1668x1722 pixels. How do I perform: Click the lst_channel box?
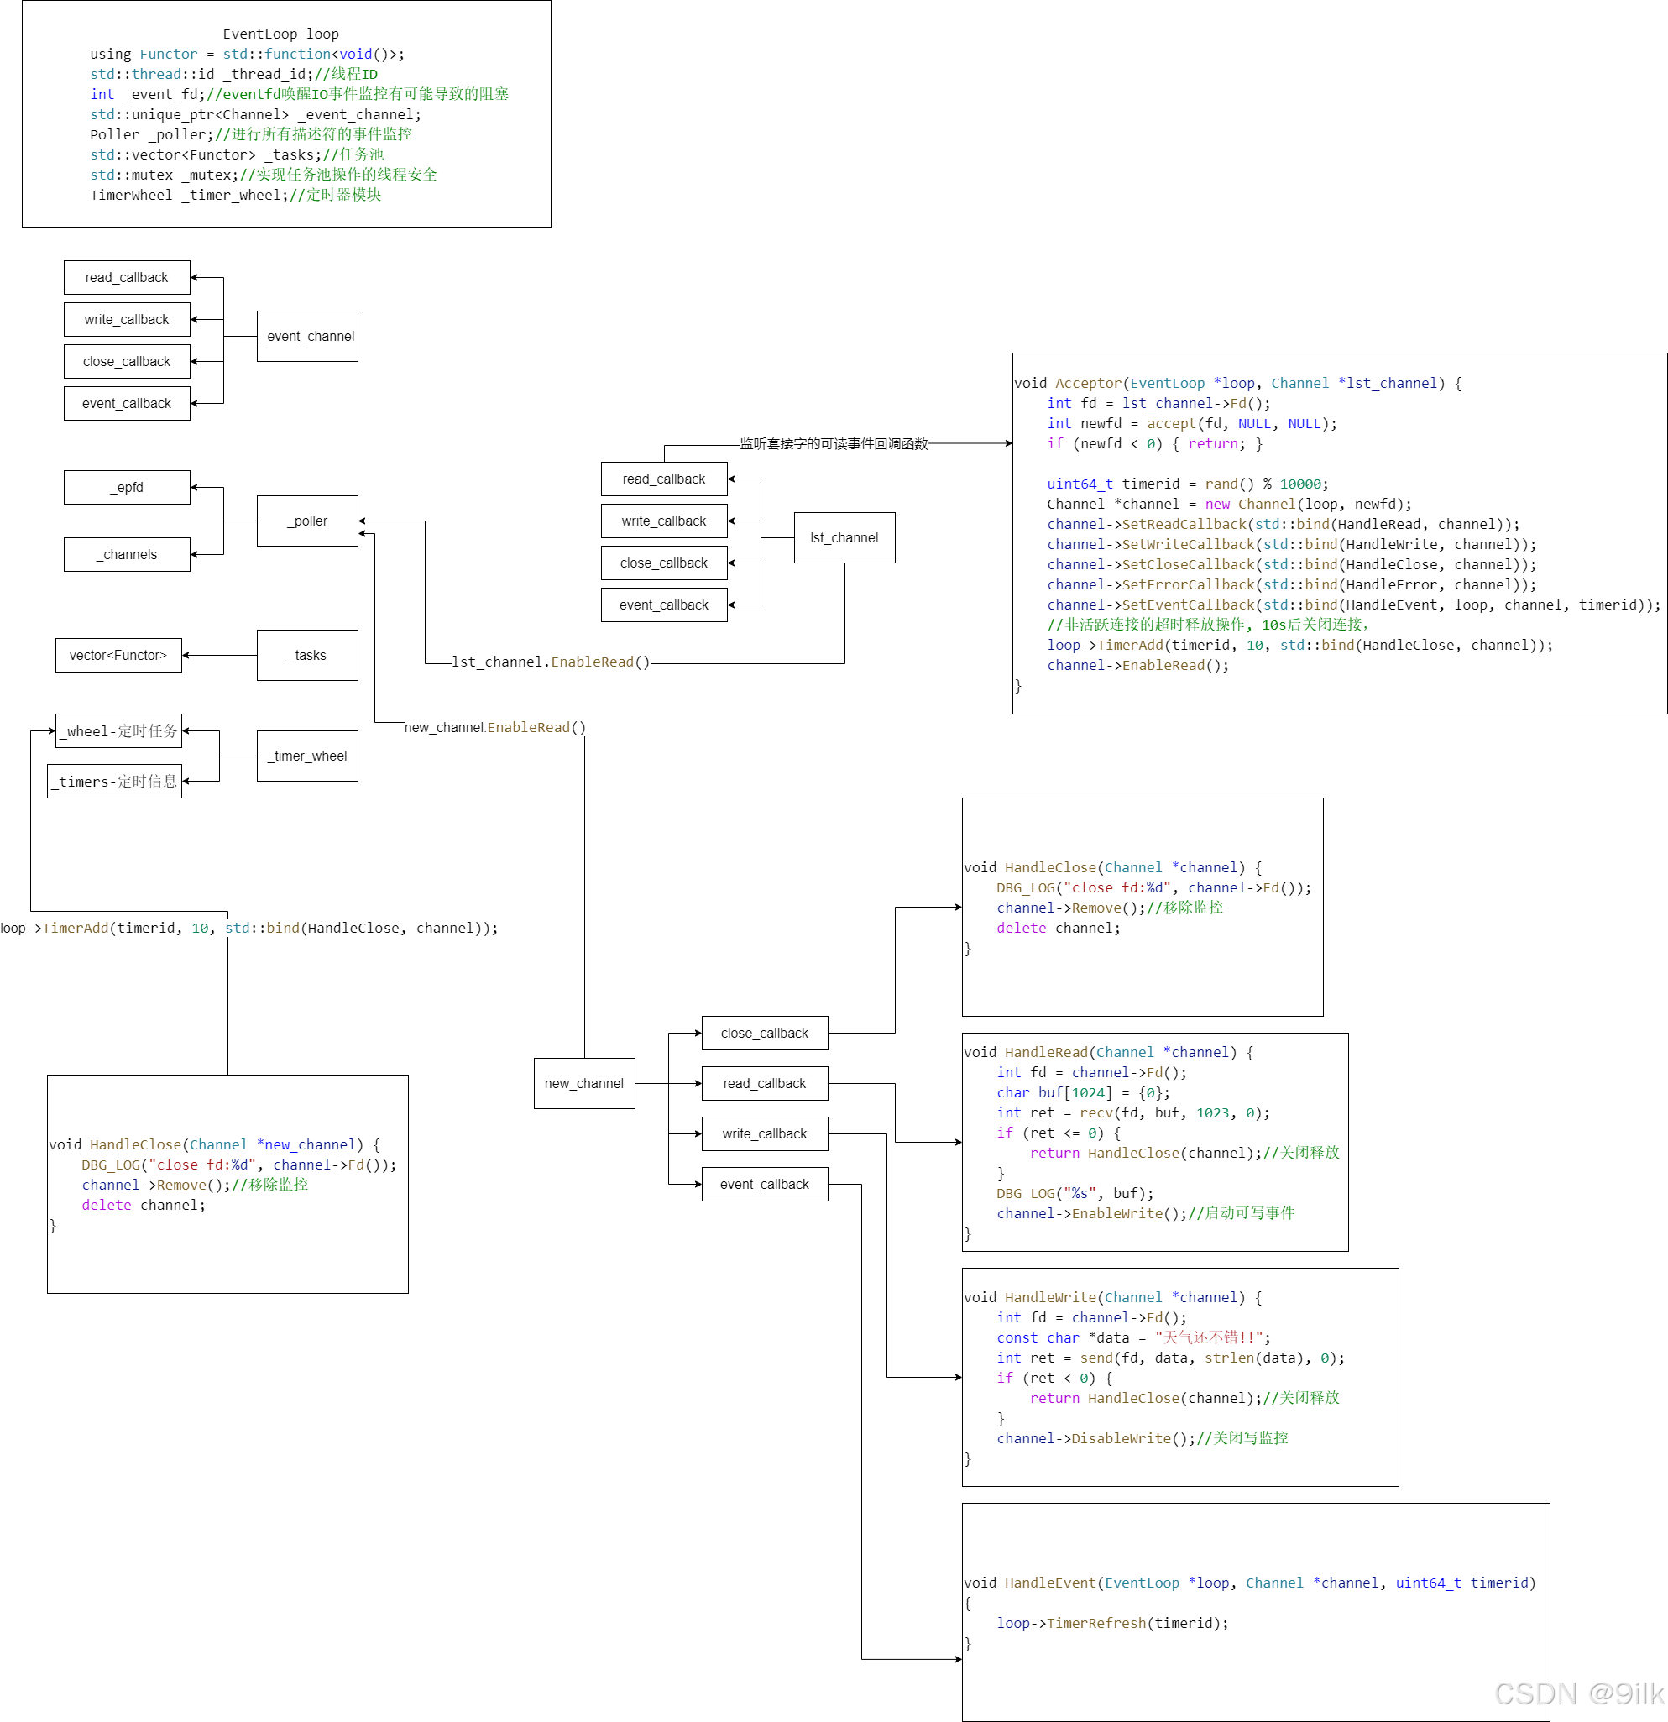844,537
